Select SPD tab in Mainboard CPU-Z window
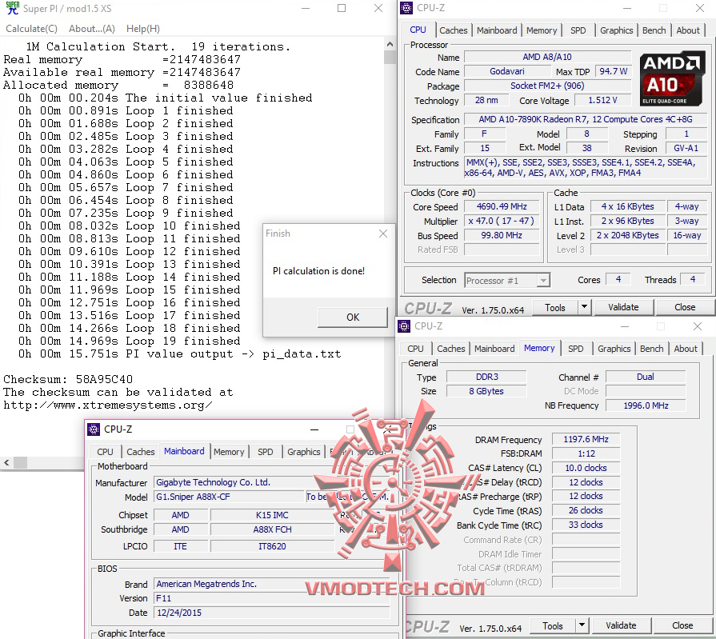The height and width of the screenshot is (639, 716). click(x=266, y=452)
